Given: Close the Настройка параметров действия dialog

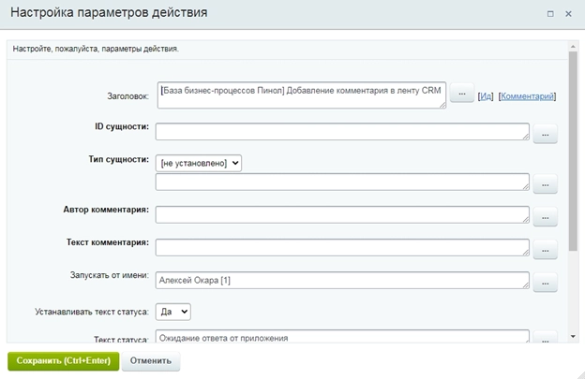Looking at the screenshot, I should coord(568,14).
